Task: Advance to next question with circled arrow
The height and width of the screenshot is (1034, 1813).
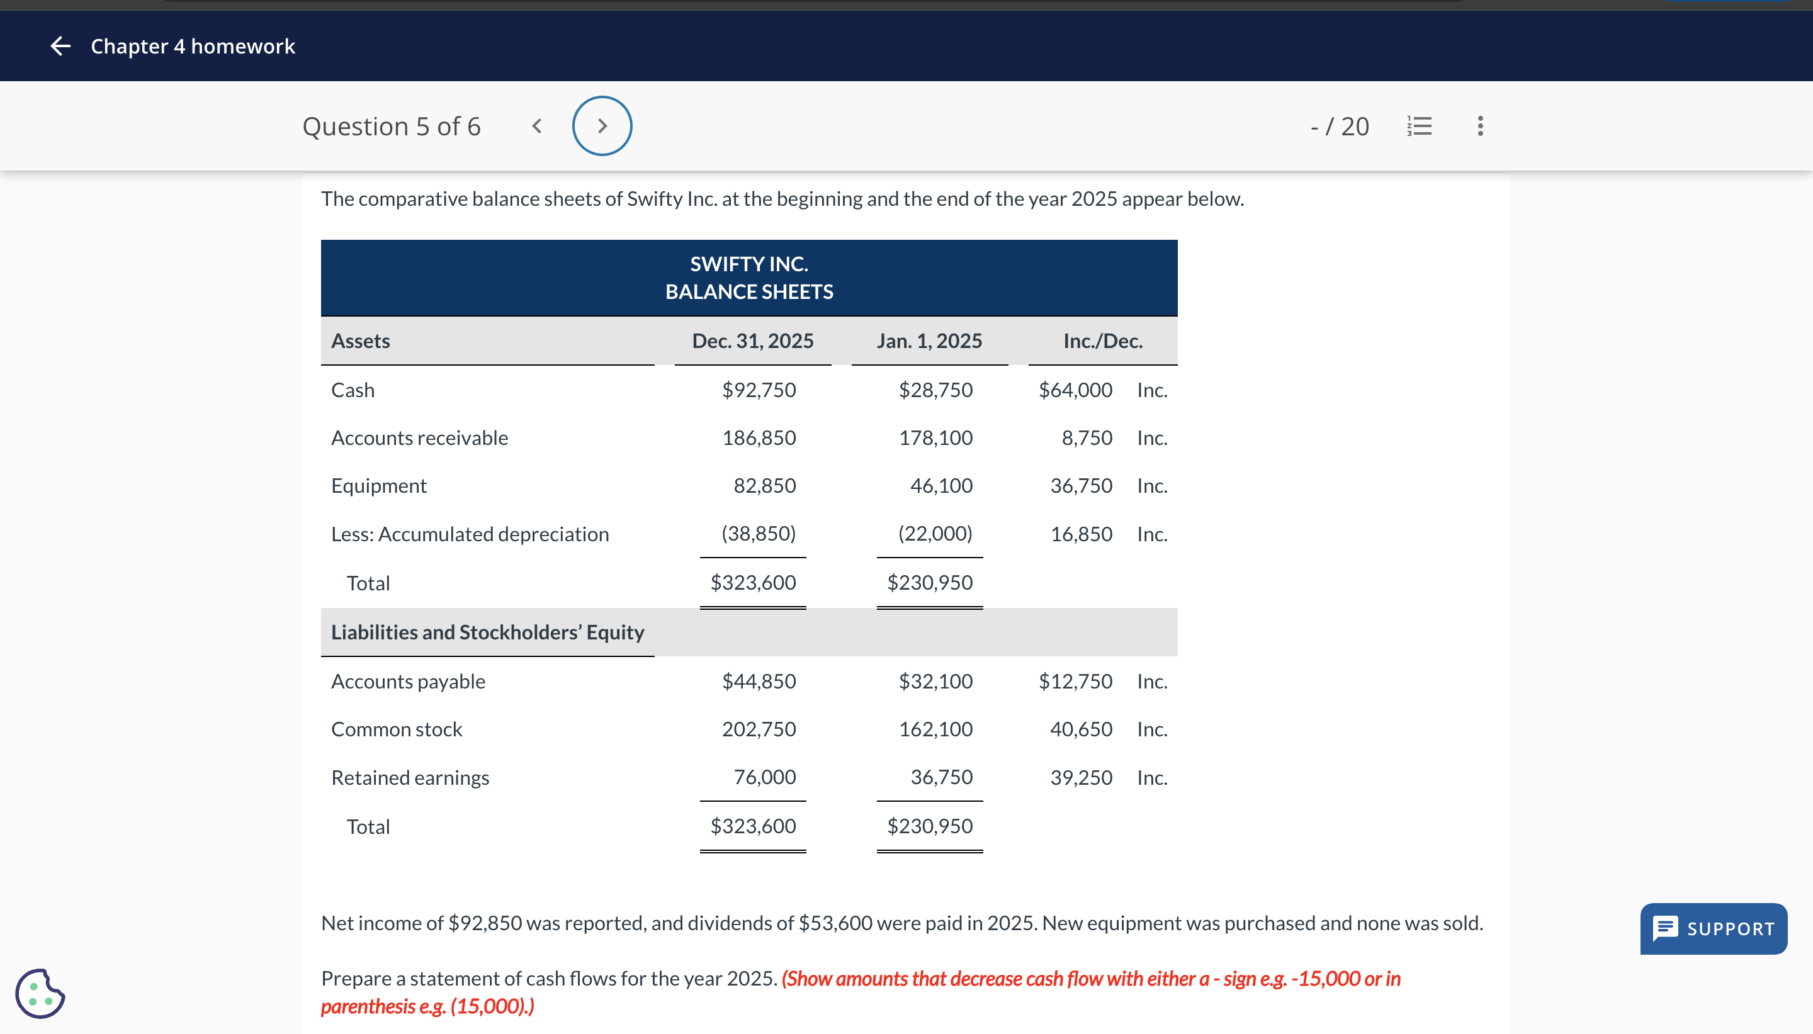Action: 601,126
